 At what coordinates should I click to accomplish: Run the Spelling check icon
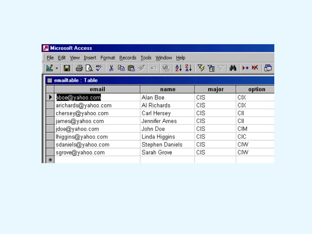pyautogui.click(x=99, y=68)
